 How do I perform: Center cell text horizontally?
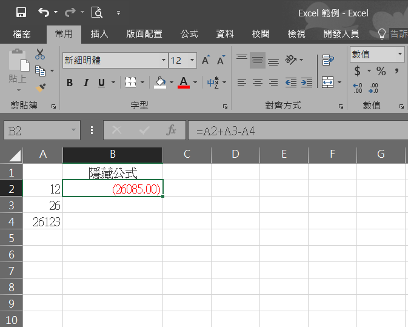(x=258, y=83)
